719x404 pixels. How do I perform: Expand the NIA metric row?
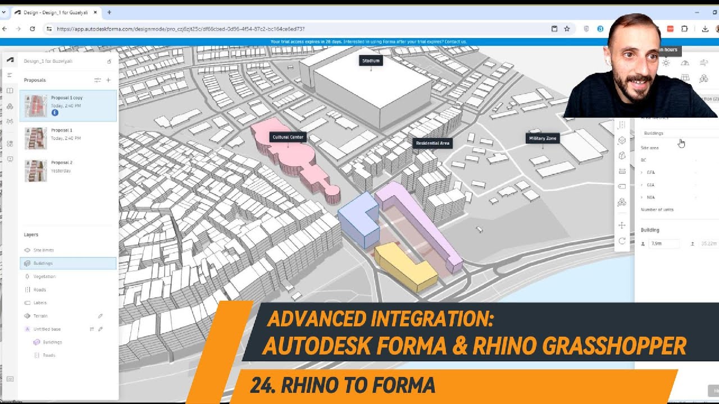641,197
